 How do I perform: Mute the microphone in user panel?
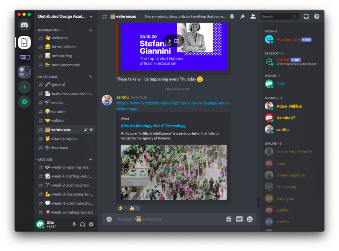pyautogui.click(x=74, y=224)
